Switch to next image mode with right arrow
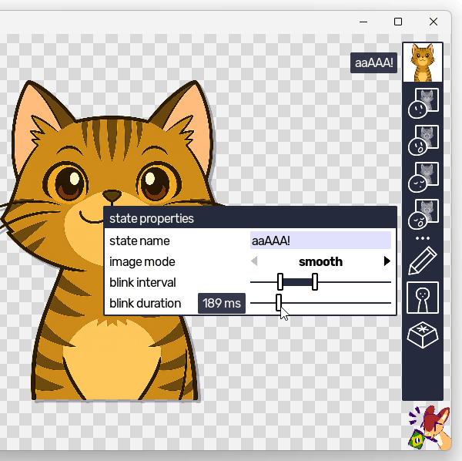Image resolution: width=462 pixels, height=461 pixels. click(387, 262)
